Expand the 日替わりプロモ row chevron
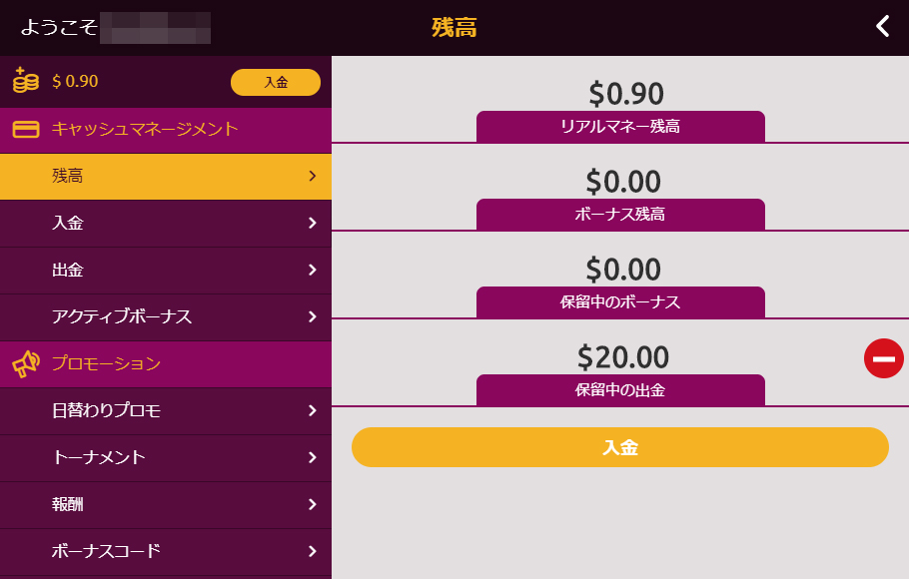The height and width of the screenshot is (579, 909). click(x=313, y=411)
